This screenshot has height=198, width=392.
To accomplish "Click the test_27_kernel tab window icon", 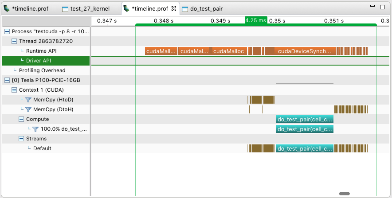I will tap(65, 9).
